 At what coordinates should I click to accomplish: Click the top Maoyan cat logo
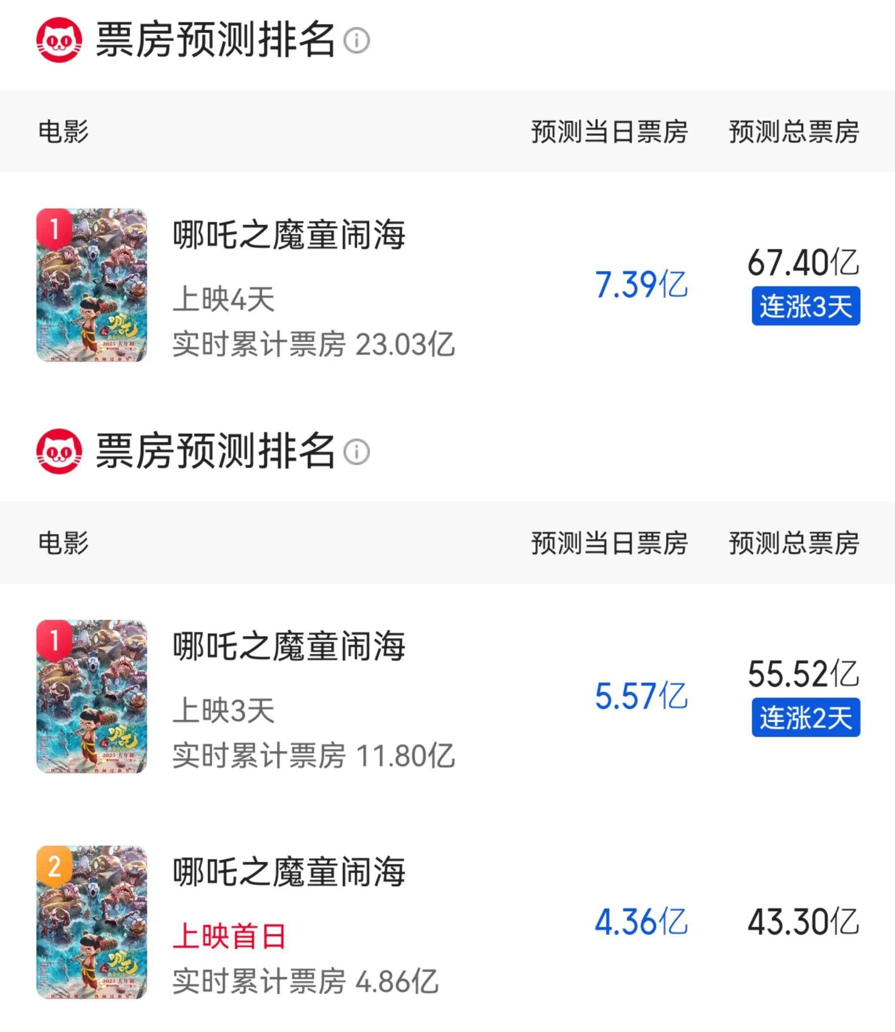point(59,40)
